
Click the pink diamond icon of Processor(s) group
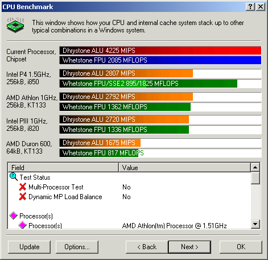(x=14, y=216)
